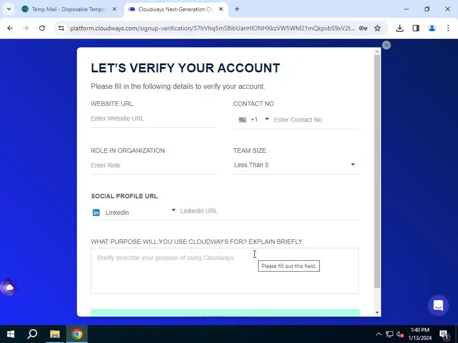The height and width of the screenshot is (343, 458).
Task: Click the Chrome taskbar icon
Action: (77, 334)
